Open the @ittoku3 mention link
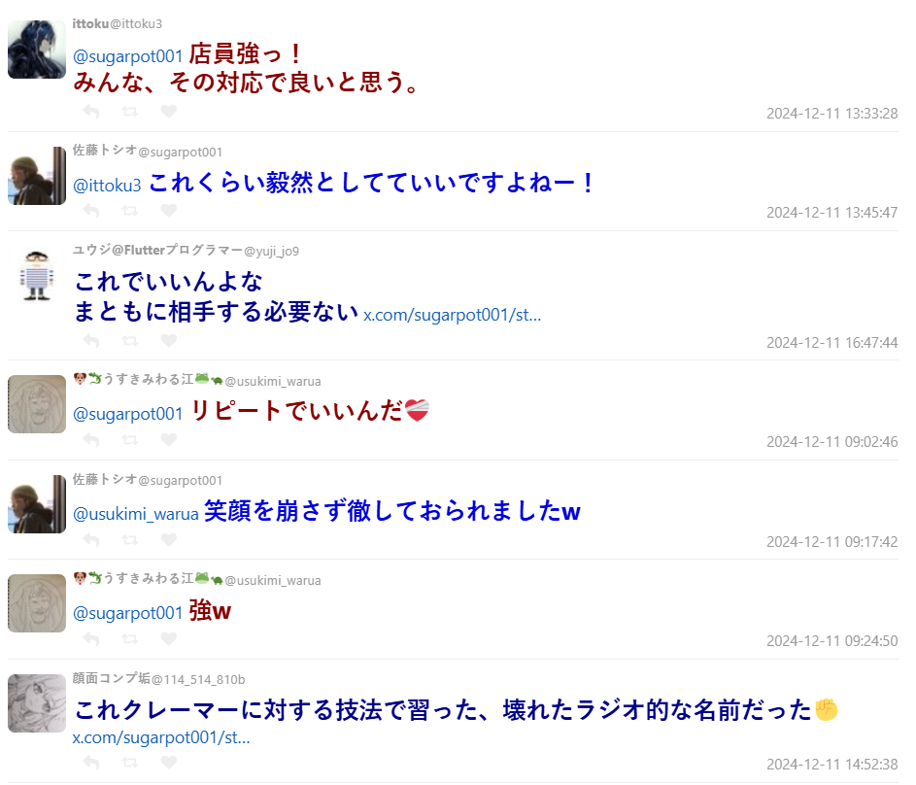 tap(107, 186)
